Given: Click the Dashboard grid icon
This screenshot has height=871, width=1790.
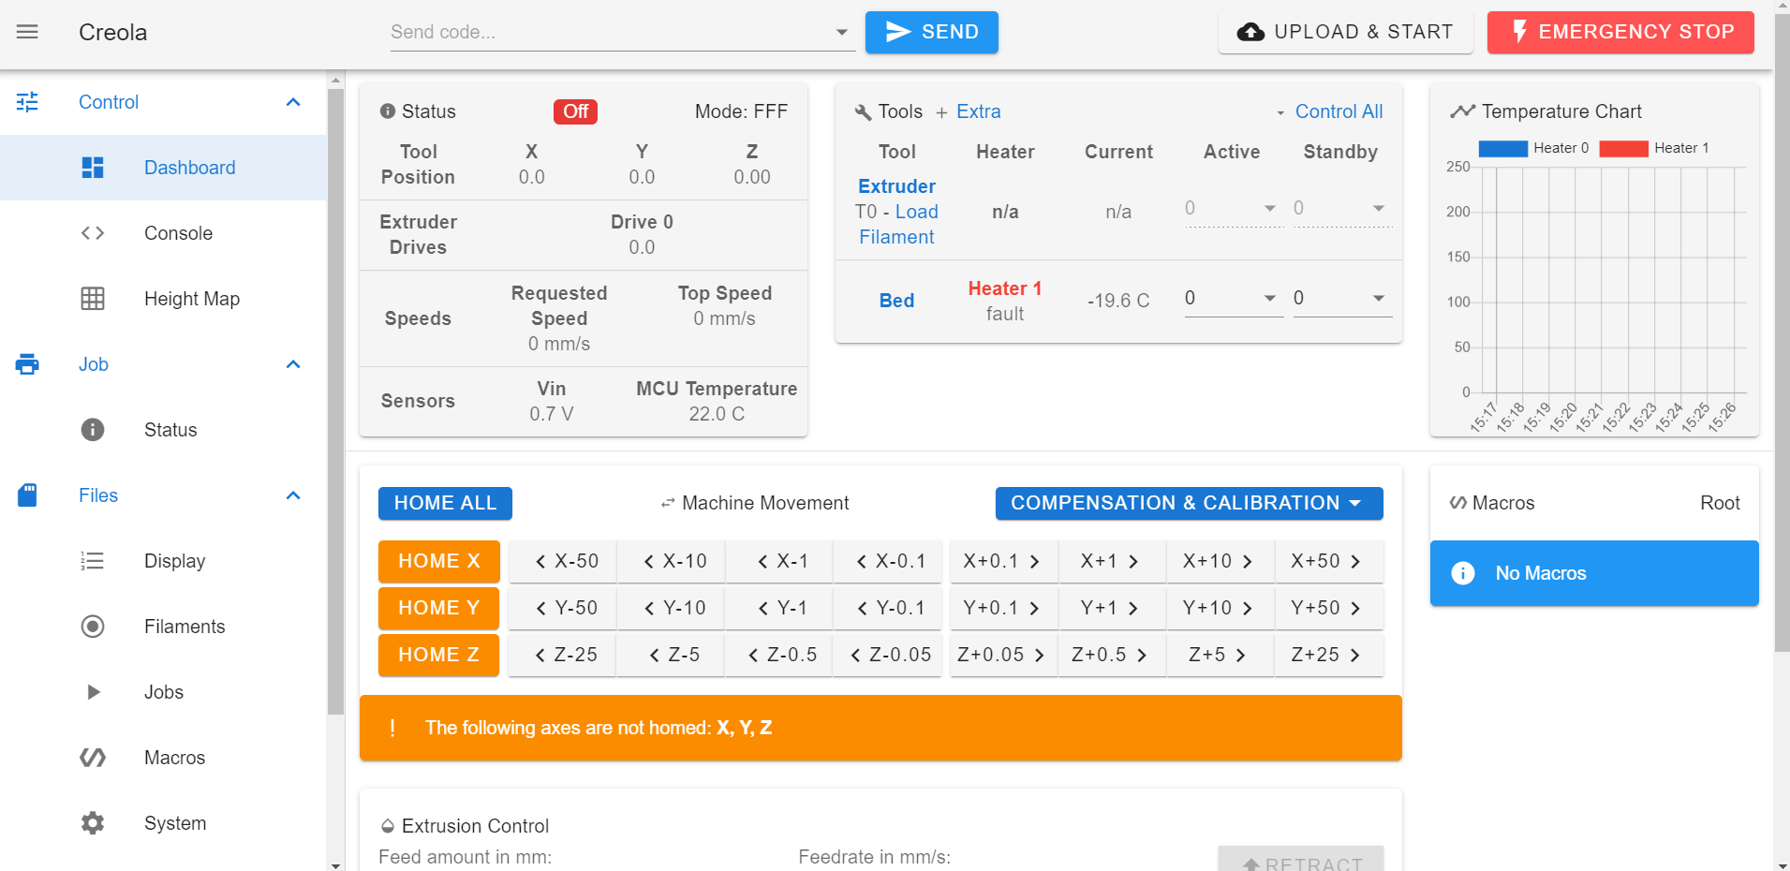Looking at the screenshot, I should [93, 168].
